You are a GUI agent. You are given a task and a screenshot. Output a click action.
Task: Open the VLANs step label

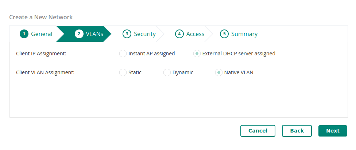(94, 34)
